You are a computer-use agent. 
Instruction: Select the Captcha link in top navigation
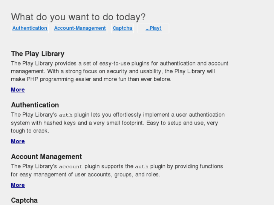(x=122, y=28)
